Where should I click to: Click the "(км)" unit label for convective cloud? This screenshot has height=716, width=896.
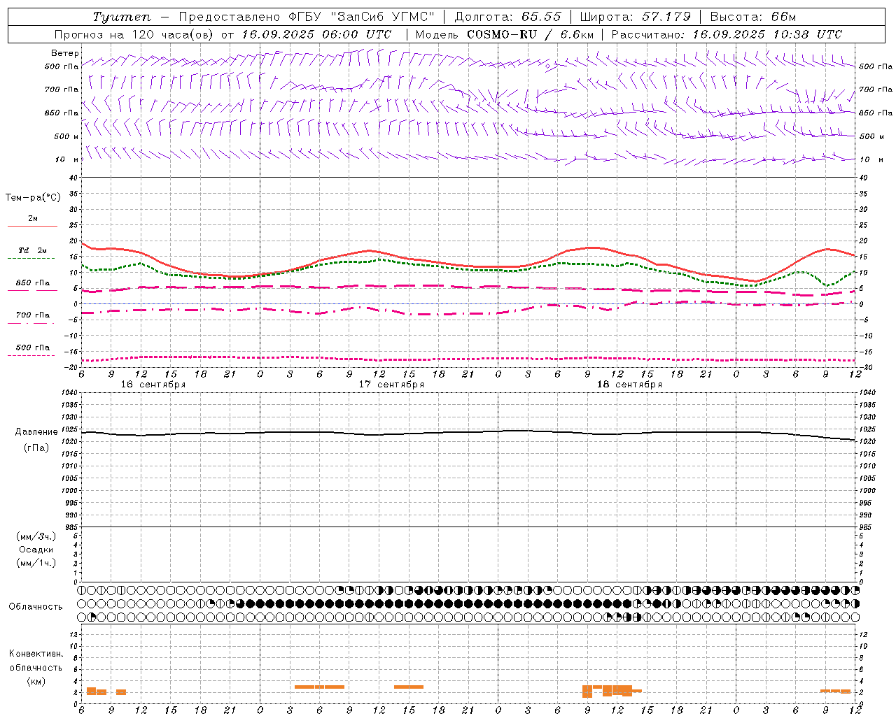[x=36, y=681]
